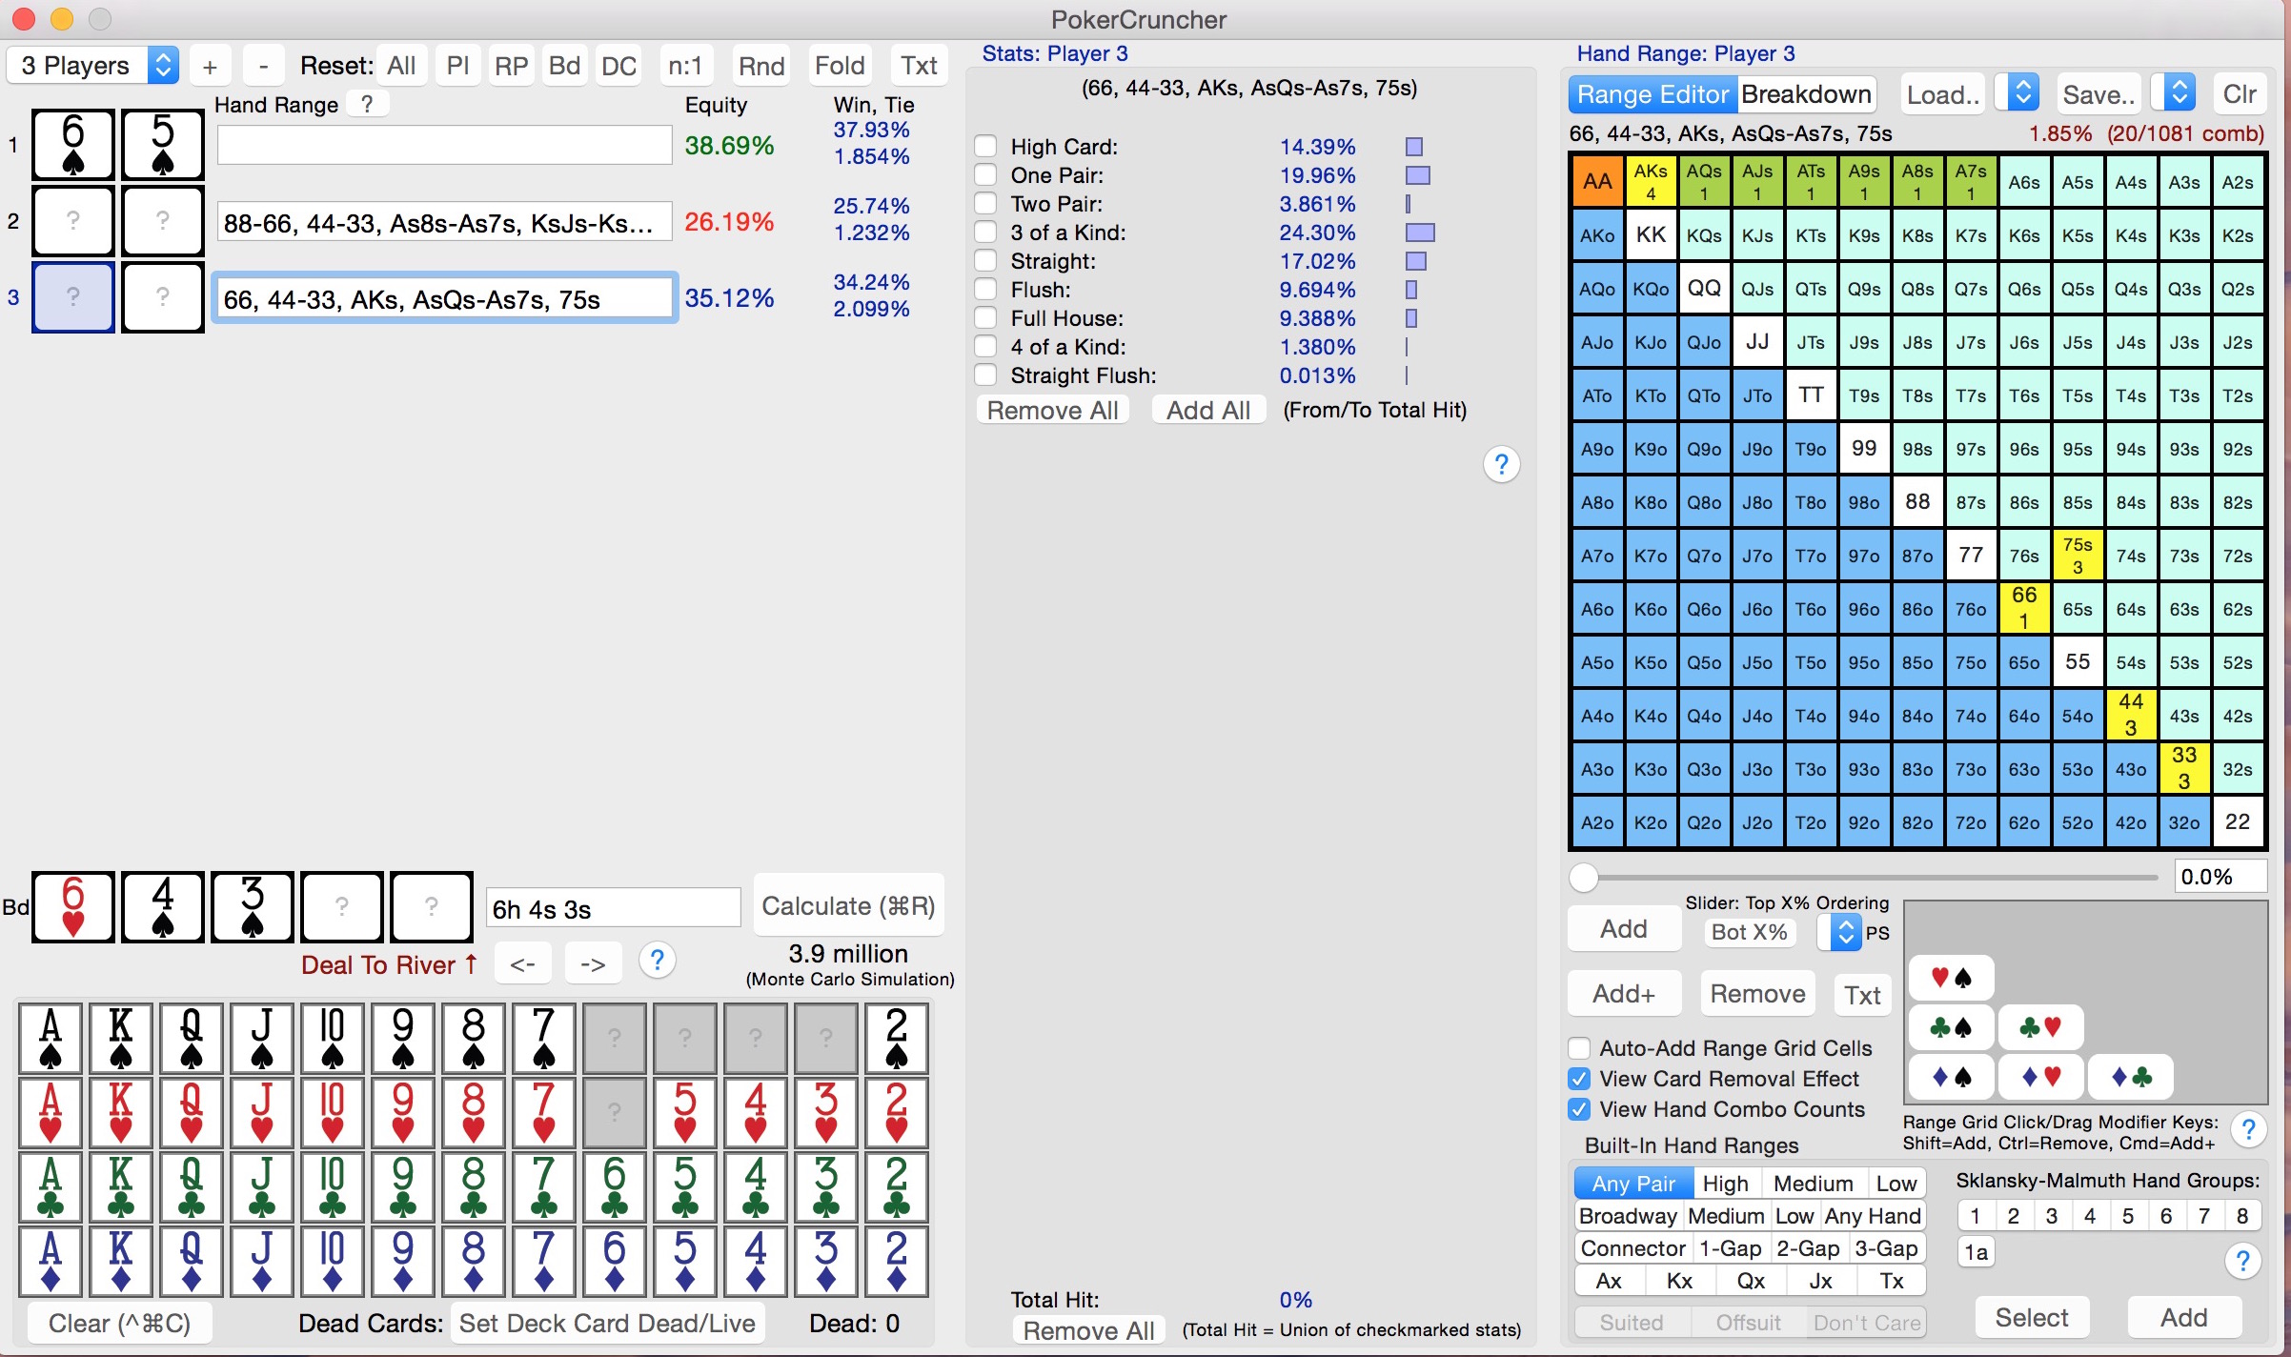
Task: Click the Fold button
Action: pyautogui.click(x=840, y=66)
